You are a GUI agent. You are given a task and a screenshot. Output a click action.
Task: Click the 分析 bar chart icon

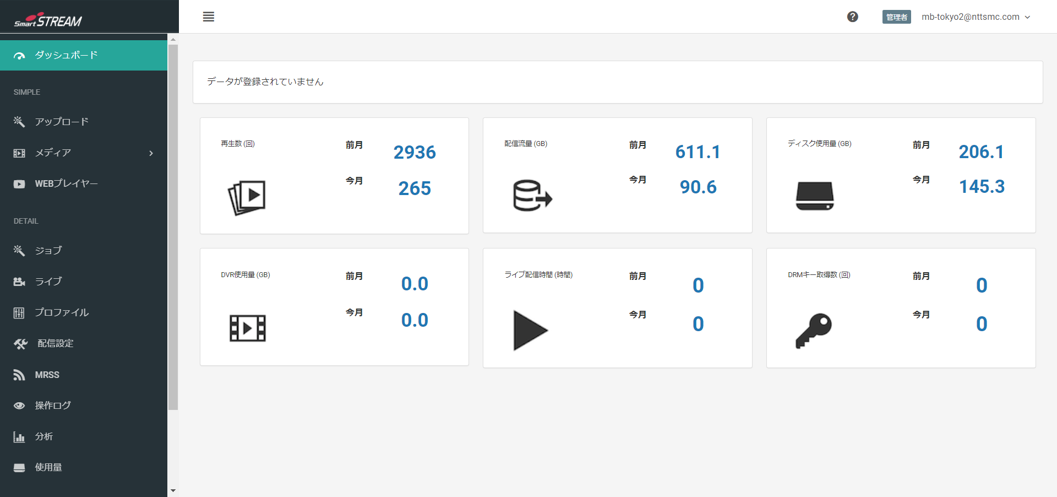pos(19,437)
